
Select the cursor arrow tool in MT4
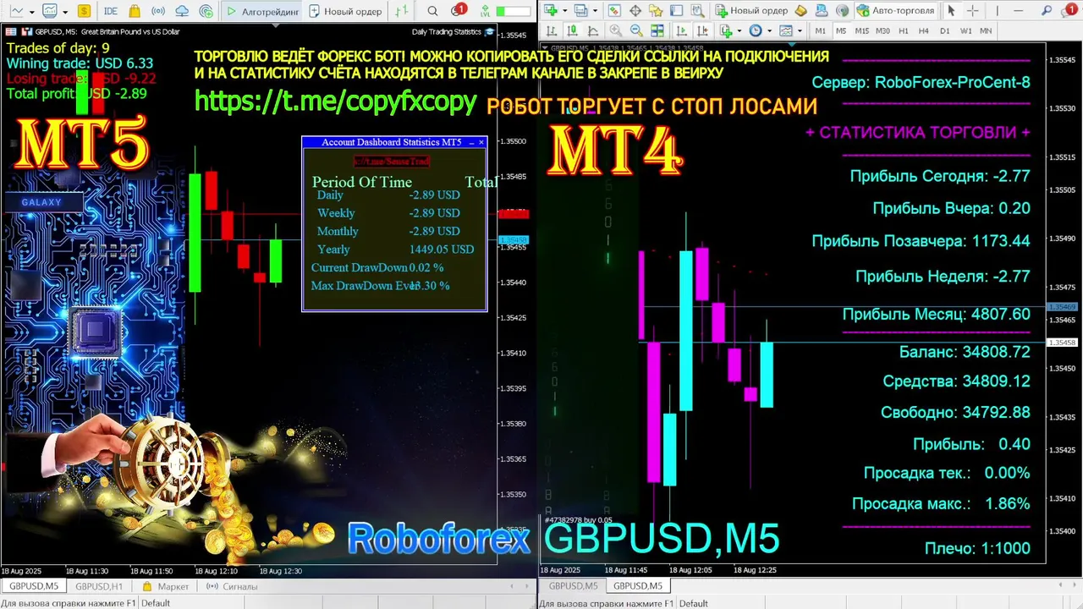(951, 10)
